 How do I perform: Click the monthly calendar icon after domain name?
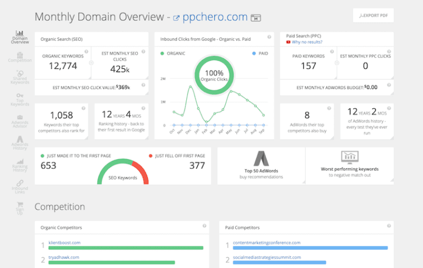click(x=256, y=18)
